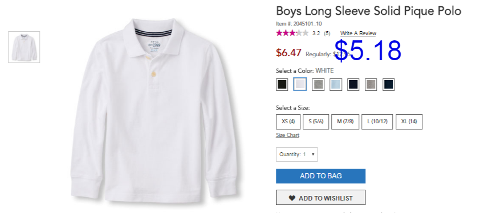Select size M (7/8)
This screenshot has width=492, height=213.
345,122
